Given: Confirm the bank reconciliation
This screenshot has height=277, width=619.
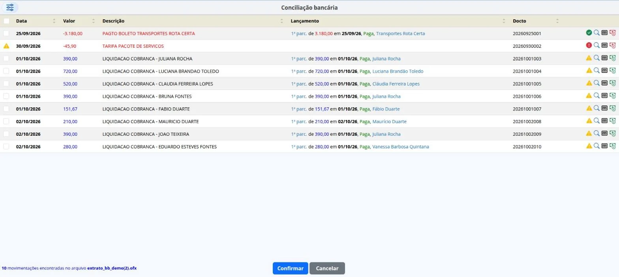Looking at the screenshot, I should point(290,268).
